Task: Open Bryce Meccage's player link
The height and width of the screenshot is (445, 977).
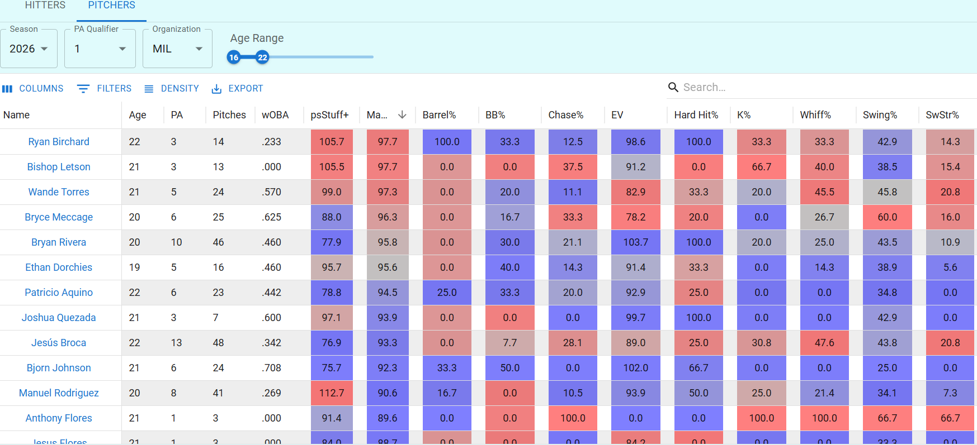Action: point(59,217)
